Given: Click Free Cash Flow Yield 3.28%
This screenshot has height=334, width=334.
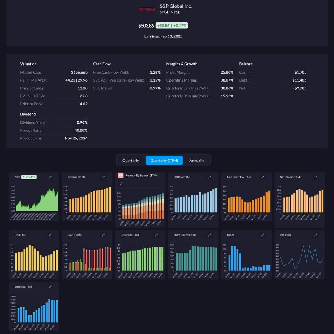Looking at the screenshot, I should (x=155, y=72).
